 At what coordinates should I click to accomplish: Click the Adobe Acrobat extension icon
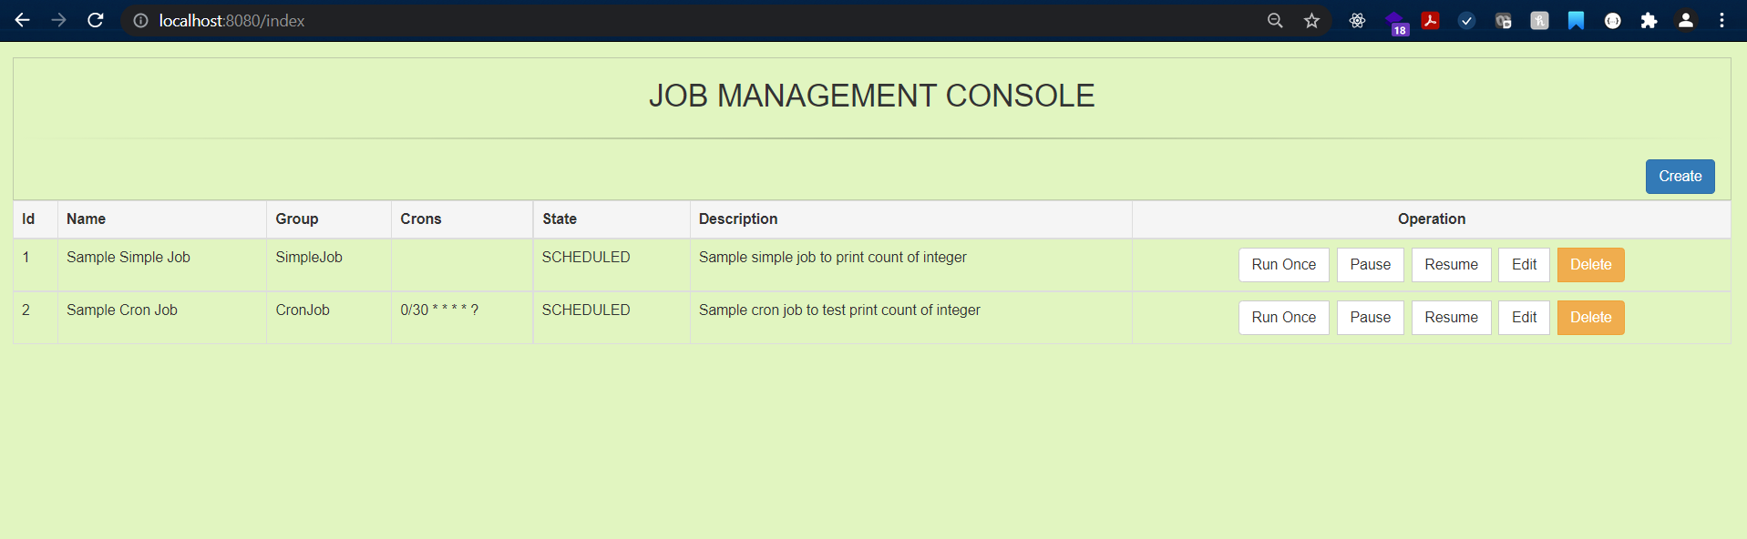tap(1431, 20)
